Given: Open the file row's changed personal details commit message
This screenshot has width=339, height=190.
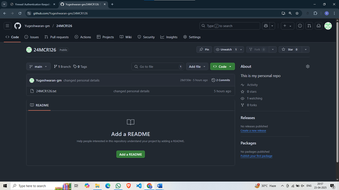Looking at the screenshot, I should point(131,91).
